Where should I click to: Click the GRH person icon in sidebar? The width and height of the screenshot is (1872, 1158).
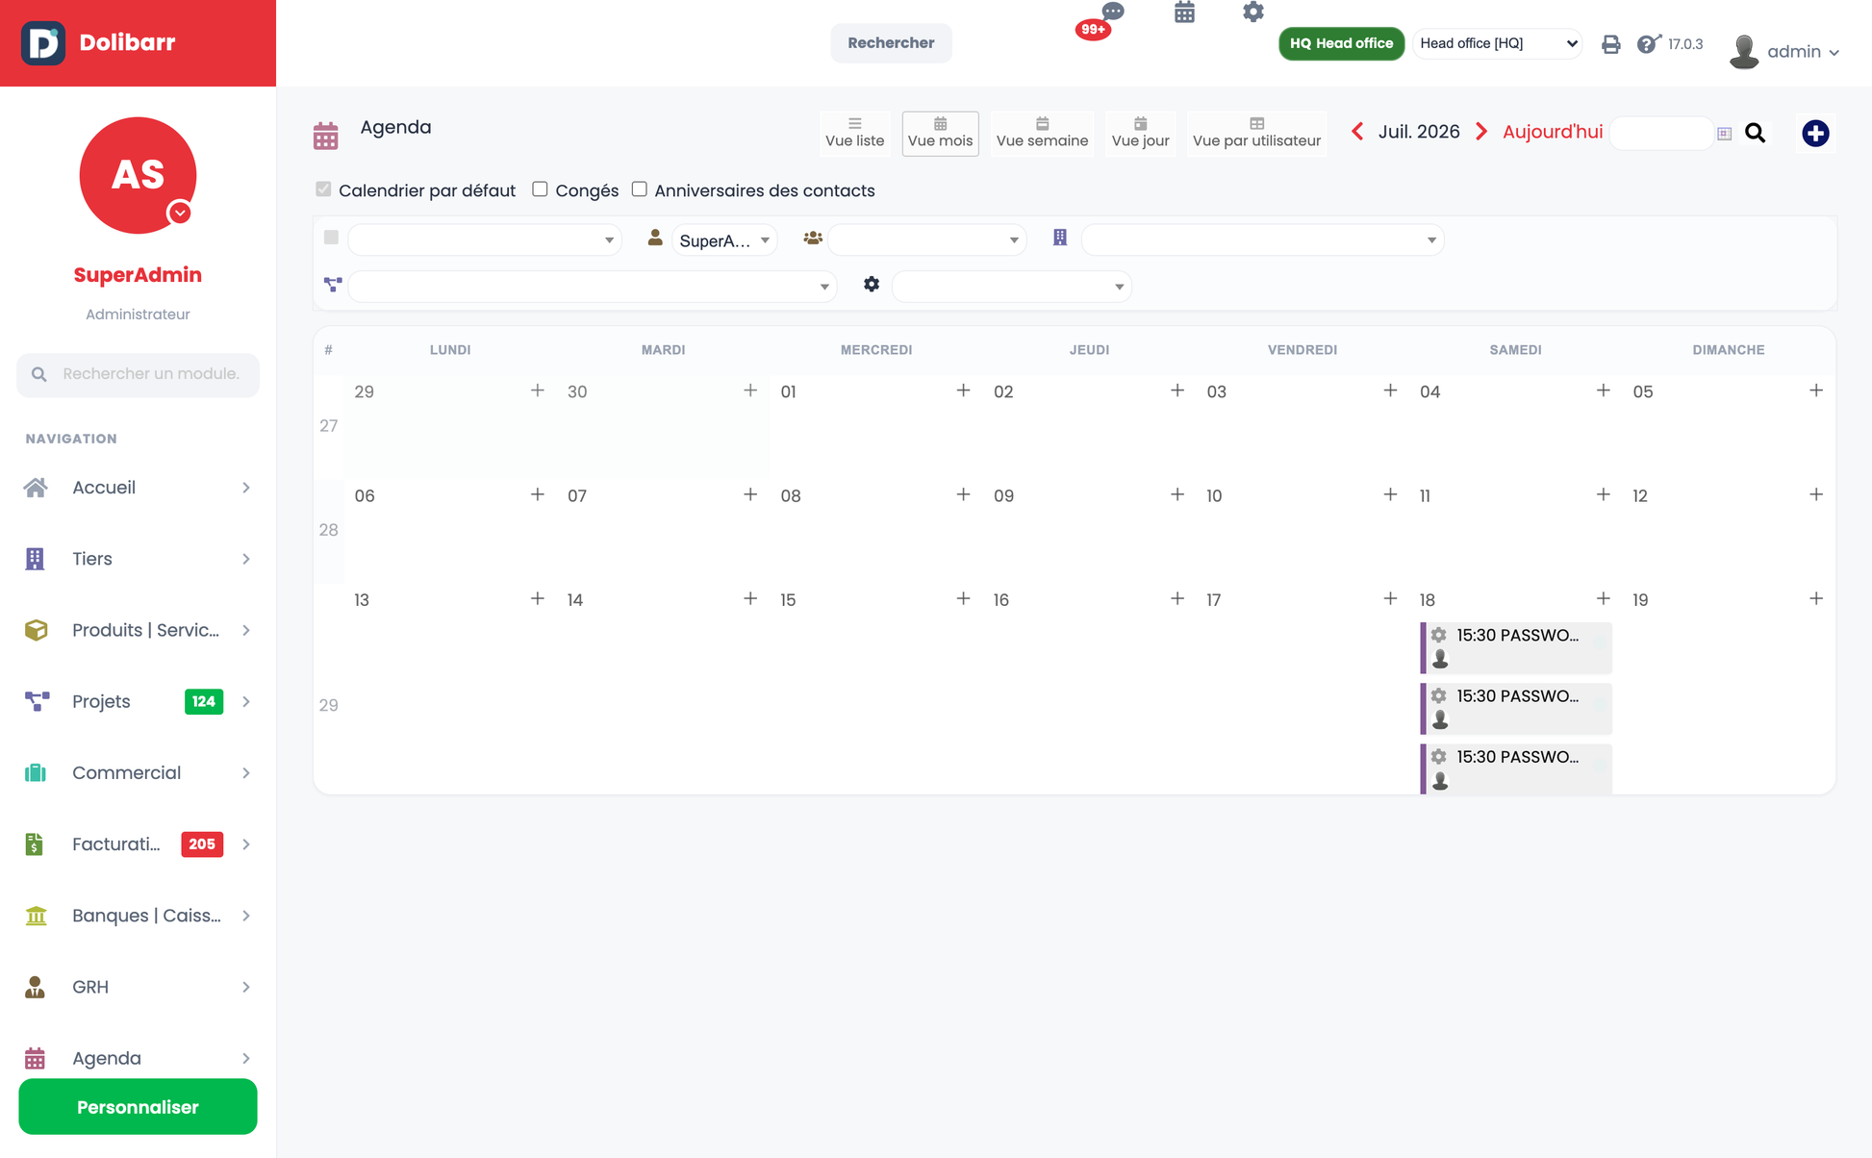point(35,987)
